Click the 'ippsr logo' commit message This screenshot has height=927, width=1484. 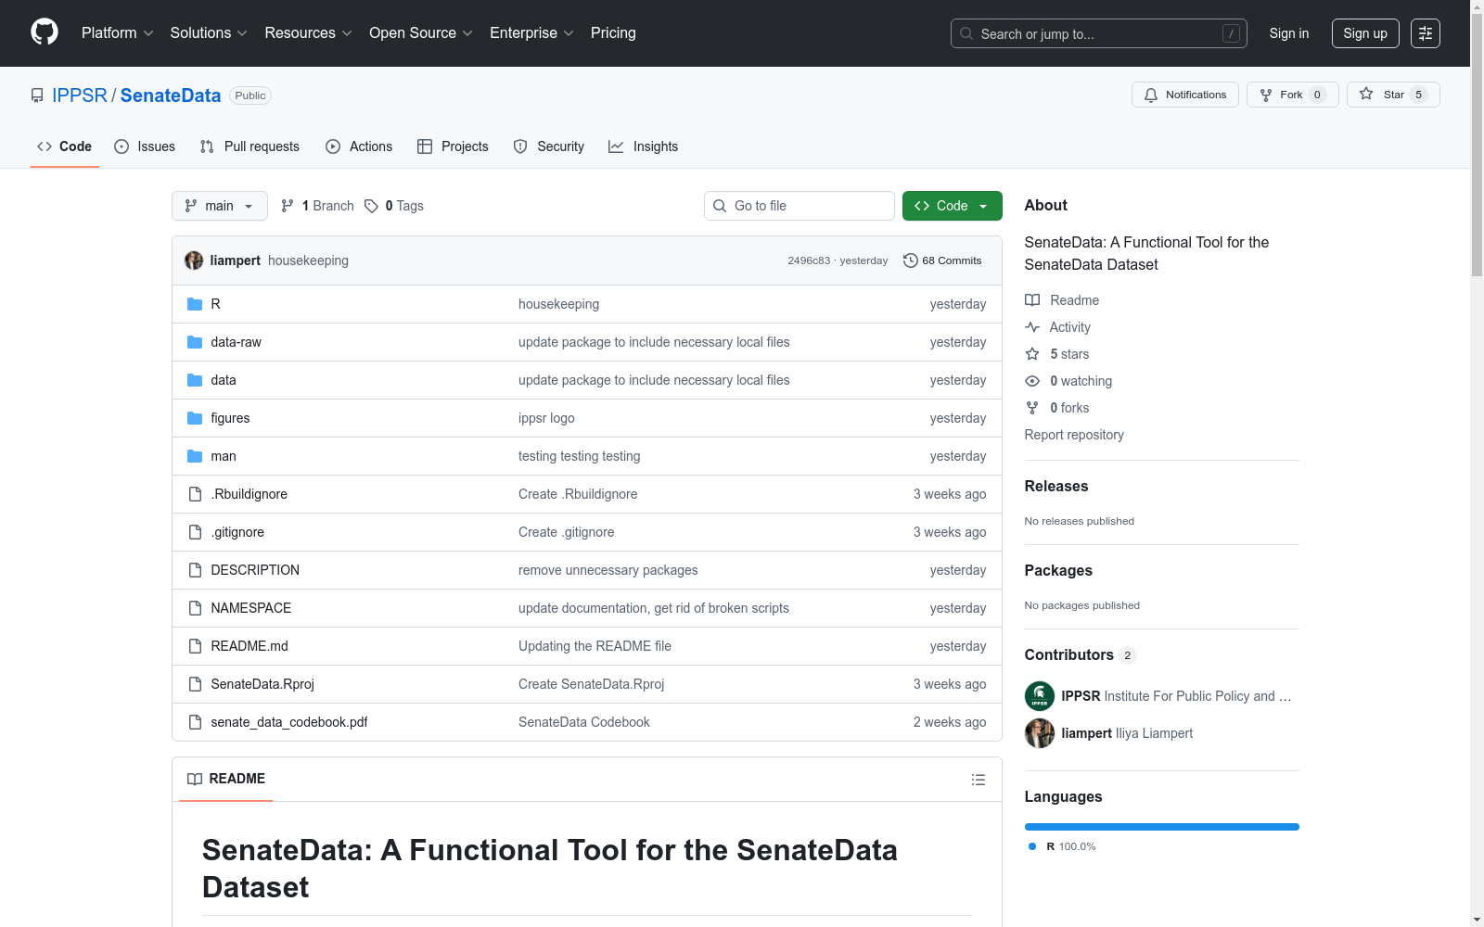(546, 418)
